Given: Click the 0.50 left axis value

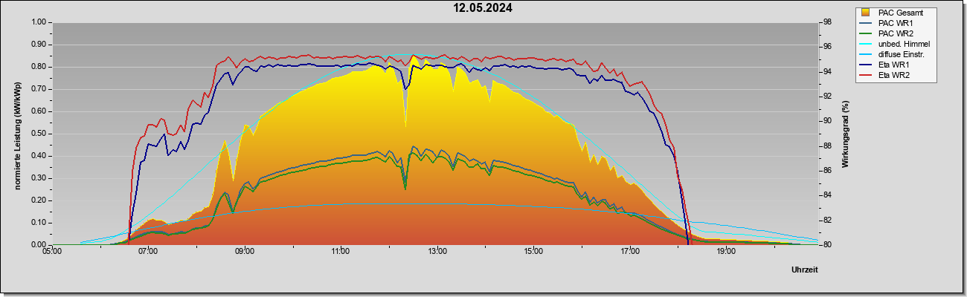Looking at the screenshot, I should coord(39,134).
